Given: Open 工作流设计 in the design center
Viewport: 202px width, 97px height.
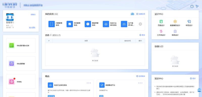Looking at the screenshot, I should click(x=161, y=33).
